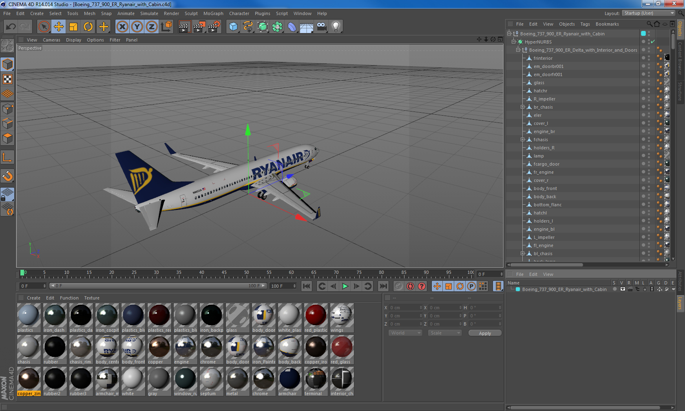
Task: Add Cube primitive object
Action: (x=233, y=27)
